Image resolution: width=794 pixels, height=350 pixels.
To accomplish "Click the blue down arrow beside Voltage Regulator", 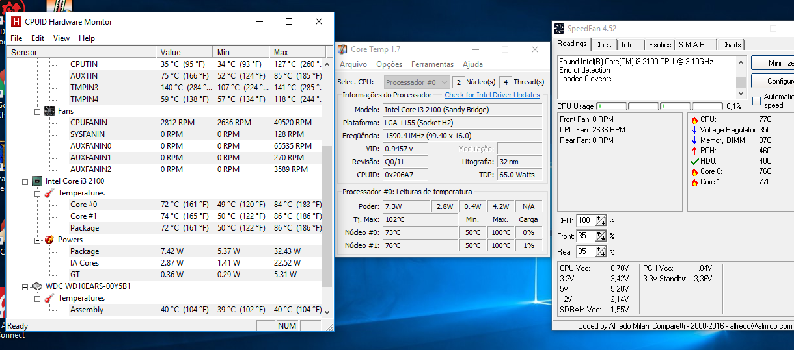I will tap(694, 130).
